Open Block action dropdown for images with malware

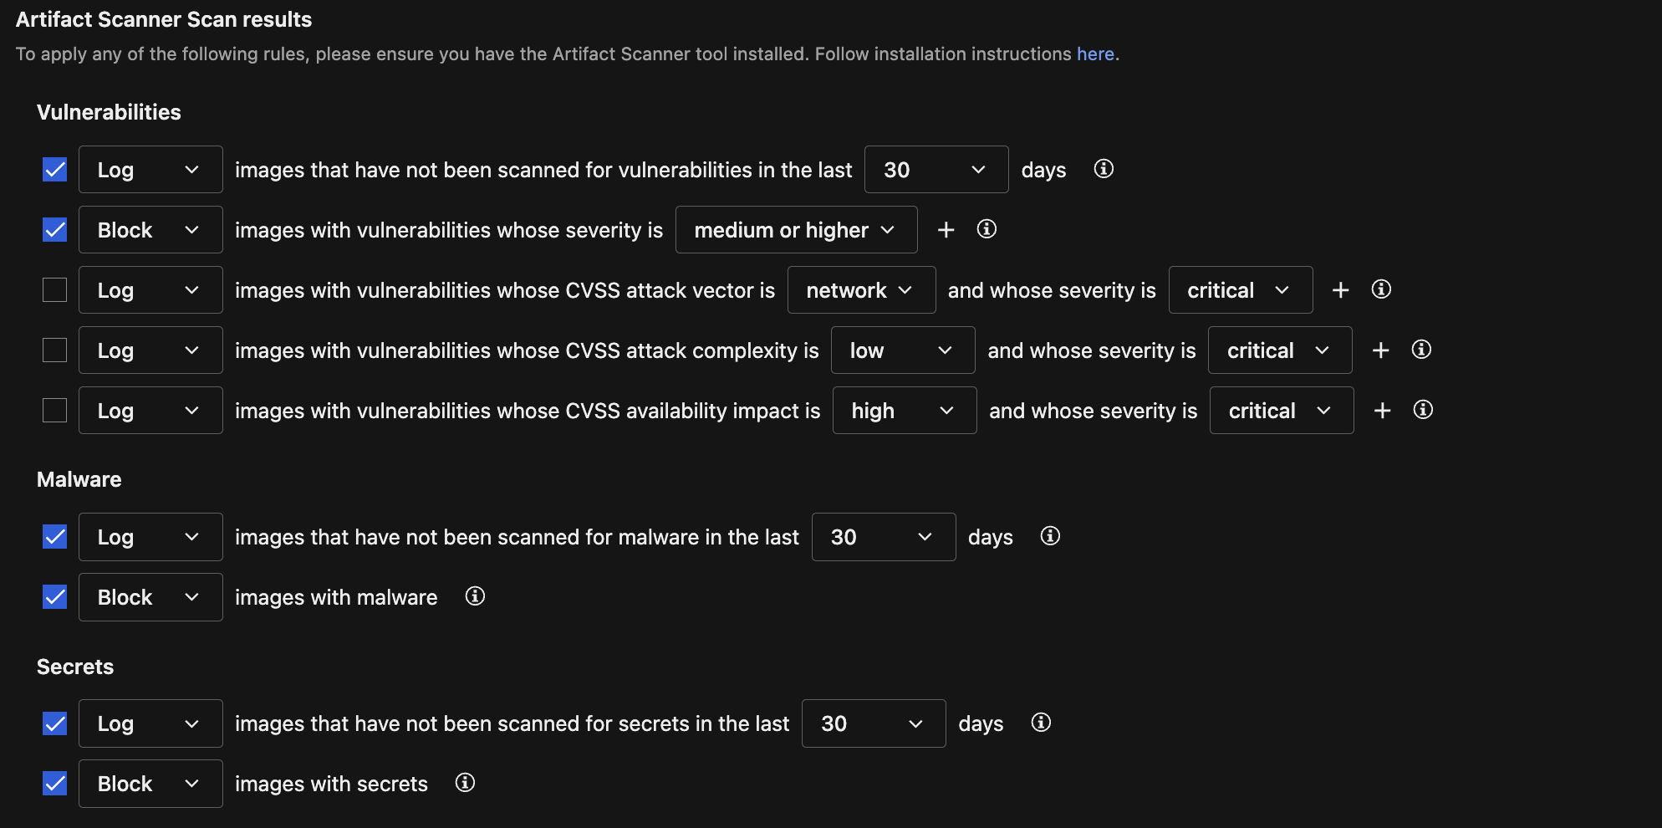click(x=150, y=597)
